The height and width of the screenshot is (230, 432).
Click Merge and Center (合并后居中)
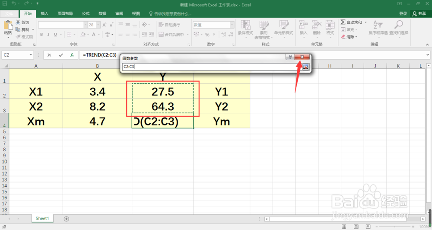click(x=172, y=35)
